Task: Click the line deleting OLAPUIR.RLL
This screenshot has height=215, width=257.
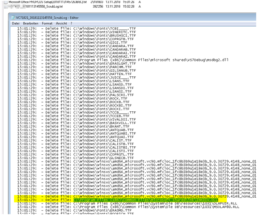Action: pos(127,203)
